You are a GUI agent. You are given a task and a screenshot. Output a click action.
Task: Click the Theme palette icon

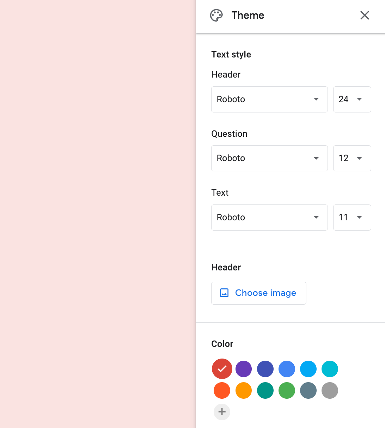216,16
